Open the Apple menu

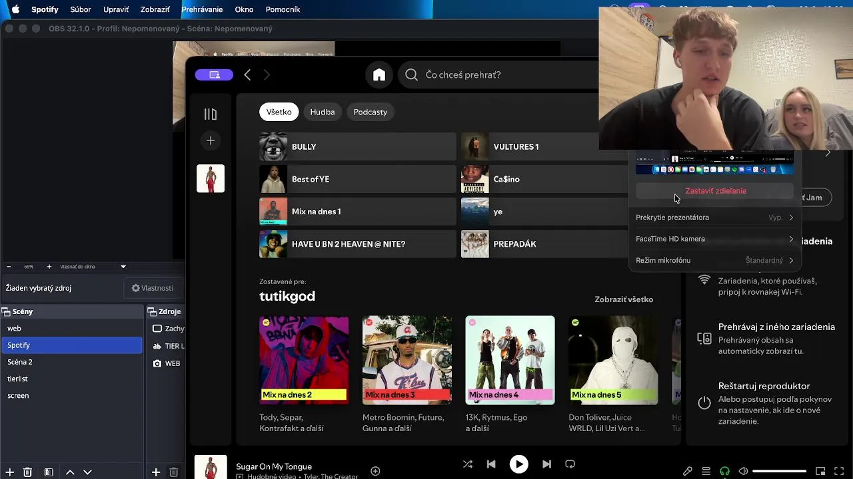(x=15, y=9)
